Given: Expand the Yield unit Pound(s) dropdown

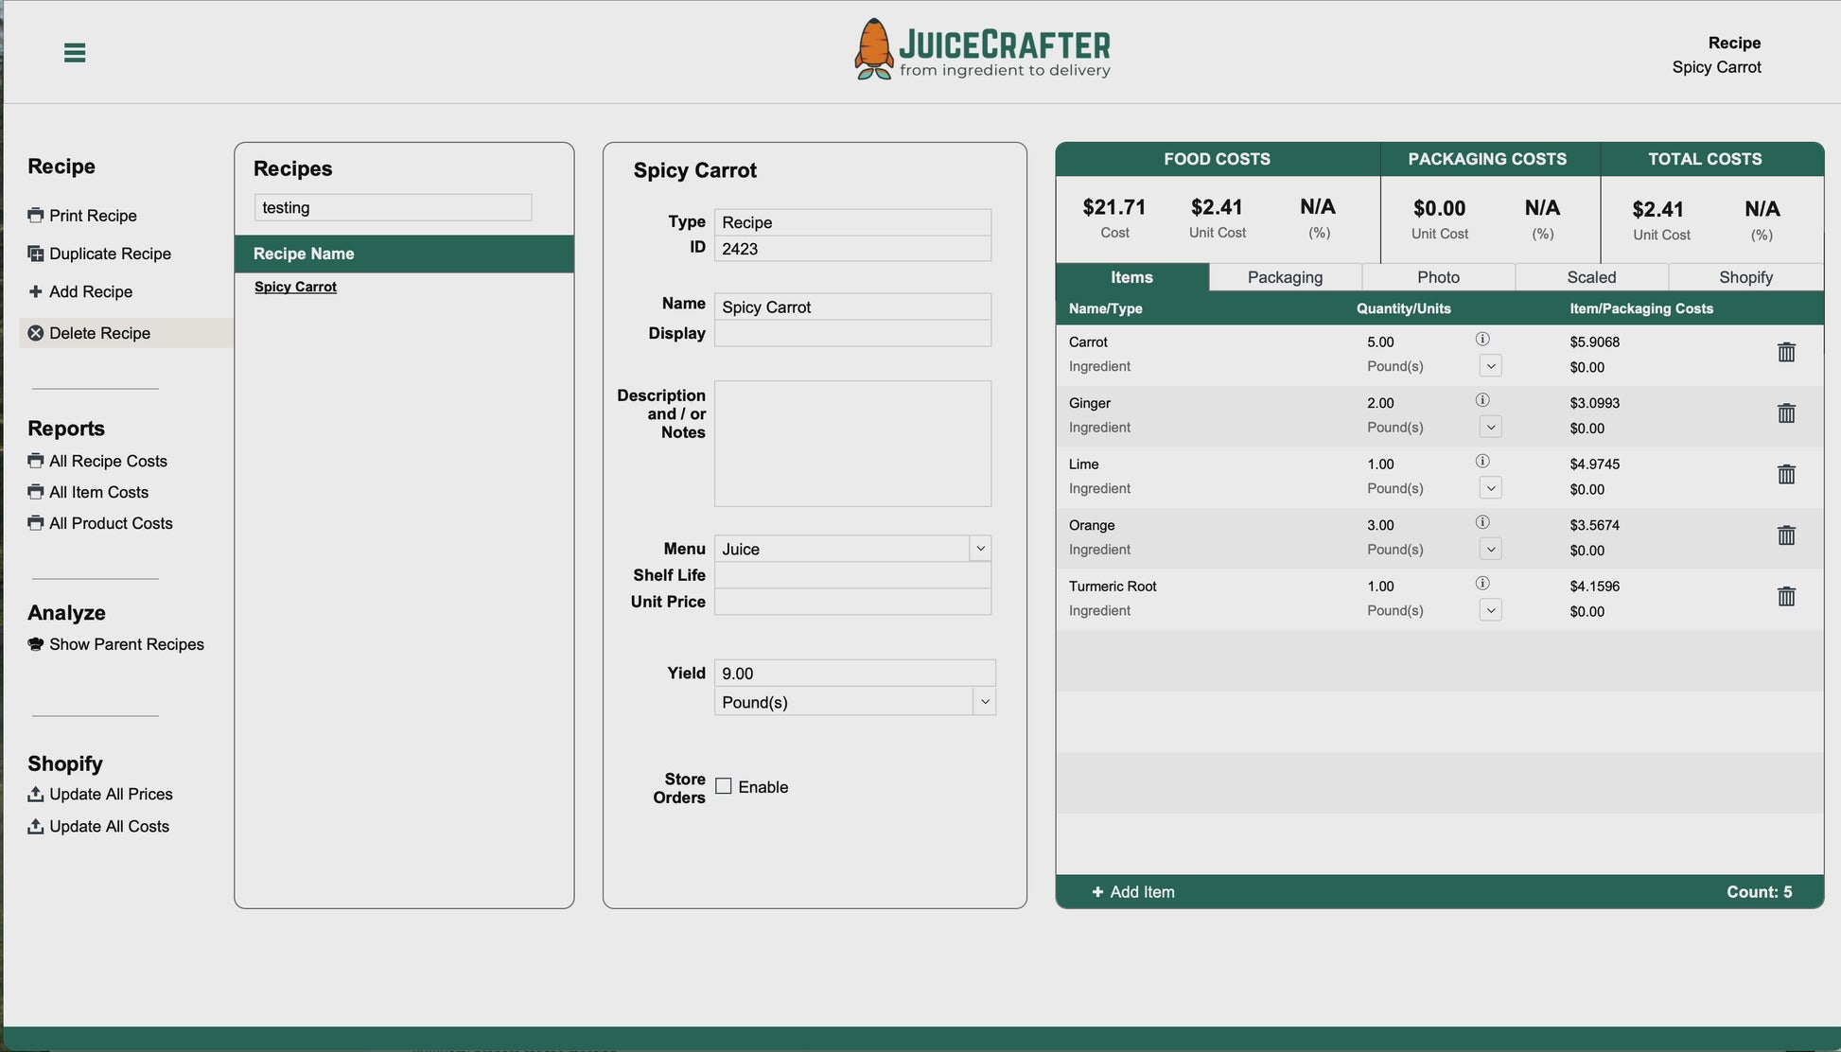Looking at the screenshot, I should 984,702.
